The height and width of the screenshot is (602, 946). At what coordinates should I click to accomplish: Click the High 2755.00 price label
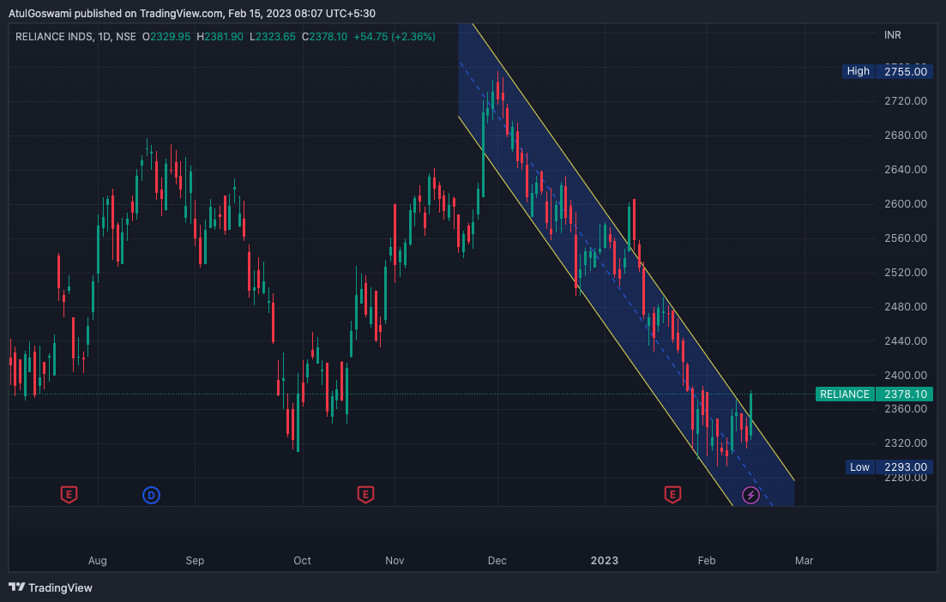click(888, 71)
